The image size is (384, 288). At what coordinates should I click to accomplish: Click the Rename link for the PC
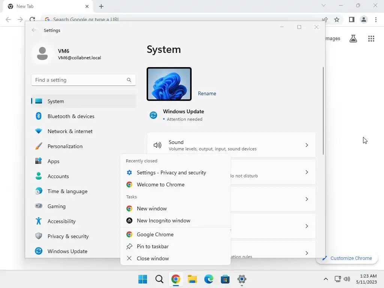pos(207,93)
